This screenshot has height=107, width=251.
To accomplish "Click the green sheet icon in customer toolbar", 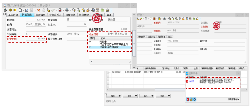I will coord(102,10).
